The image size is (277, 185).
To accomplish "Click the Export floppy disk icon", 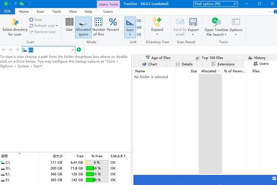I will coord(193,22).
